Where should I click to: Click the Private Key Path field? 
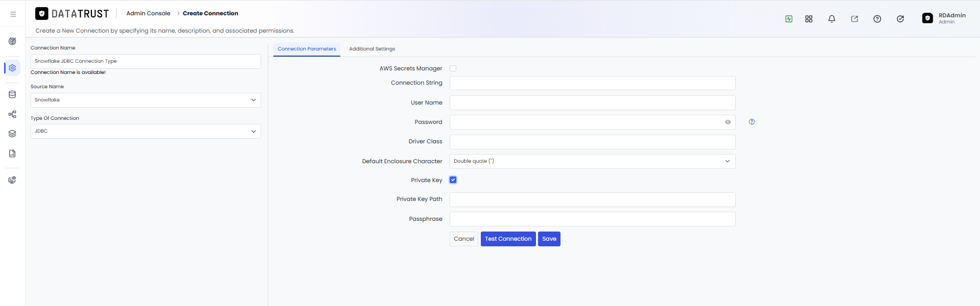coord(592,199)
